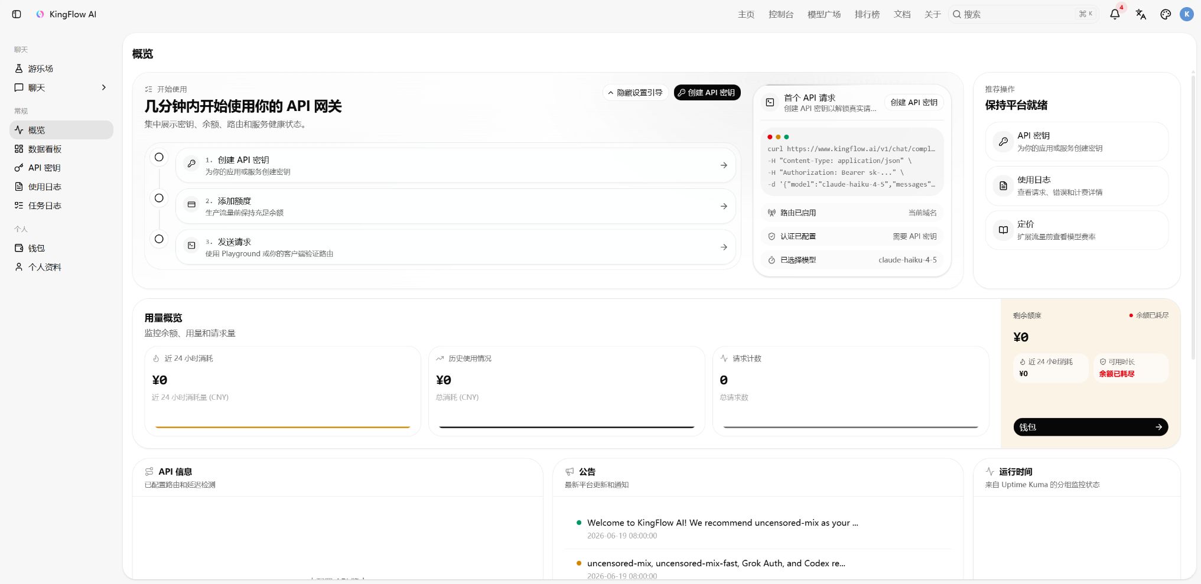
Task: Open 关于 in top navigation
Action: point(933,15)
